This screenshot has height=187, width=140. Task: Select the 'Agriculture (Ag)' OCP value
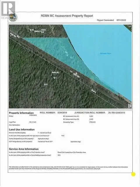tap(76, 142)
